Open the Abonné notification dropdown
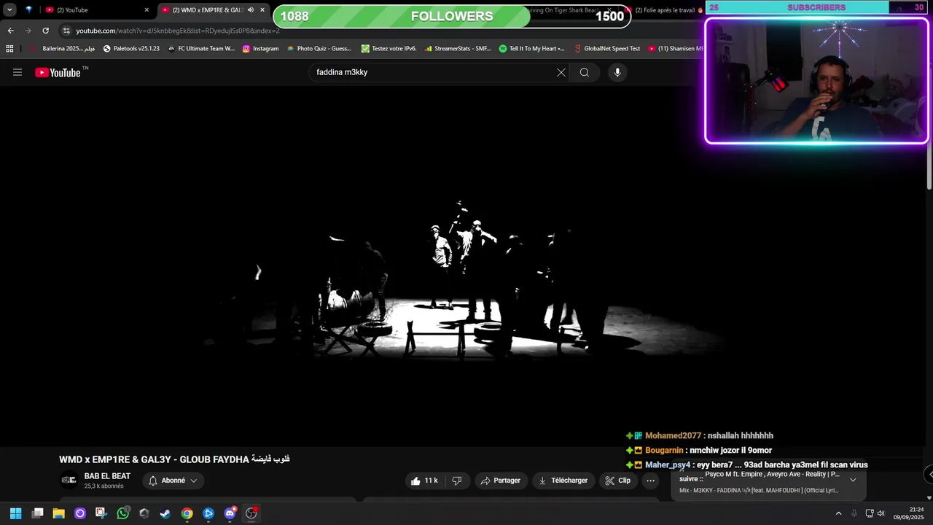The image size is (933, 525). click(173, 481)
